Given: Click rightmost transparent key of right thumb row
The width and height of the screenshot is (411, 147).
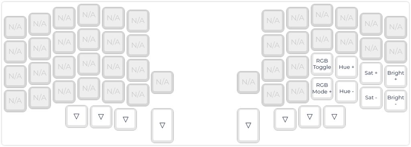Looking at the screenshot, I should click(334, 117).
